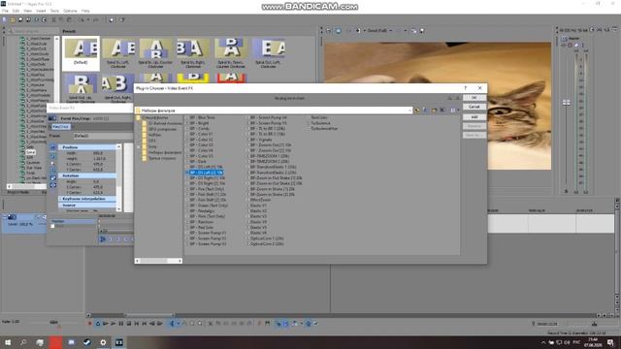The height and width of the screenshot is (349, 621).
Task: Open the notification center icon
Action: point(610,342)
